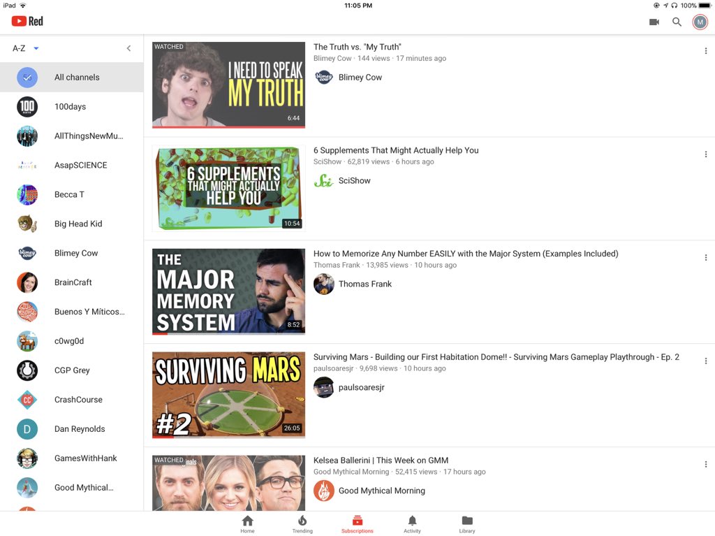Open title Surviving Mars - Building our First Habitation Dome
The image size is (715, 536).
coord(496,357)
